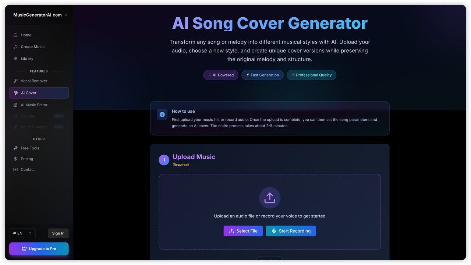Click the AI Music Editor icon
This screenshot has height=265, width=471.
coord(15,105)
